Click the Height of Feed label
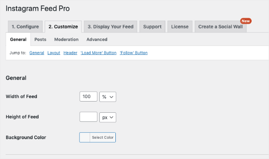The width and height of the screenshot is (269, 159). [x=22, y=117]
